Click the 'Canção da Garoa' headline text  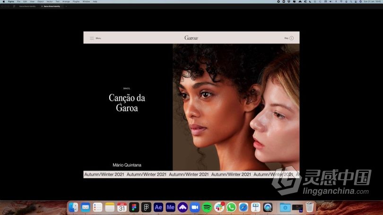pyautogui.click(x=127, y=103)
